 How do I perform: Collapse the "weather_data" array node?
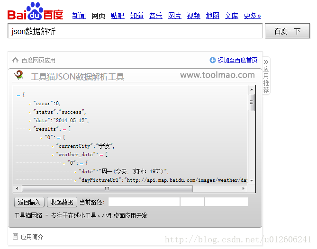101,155
